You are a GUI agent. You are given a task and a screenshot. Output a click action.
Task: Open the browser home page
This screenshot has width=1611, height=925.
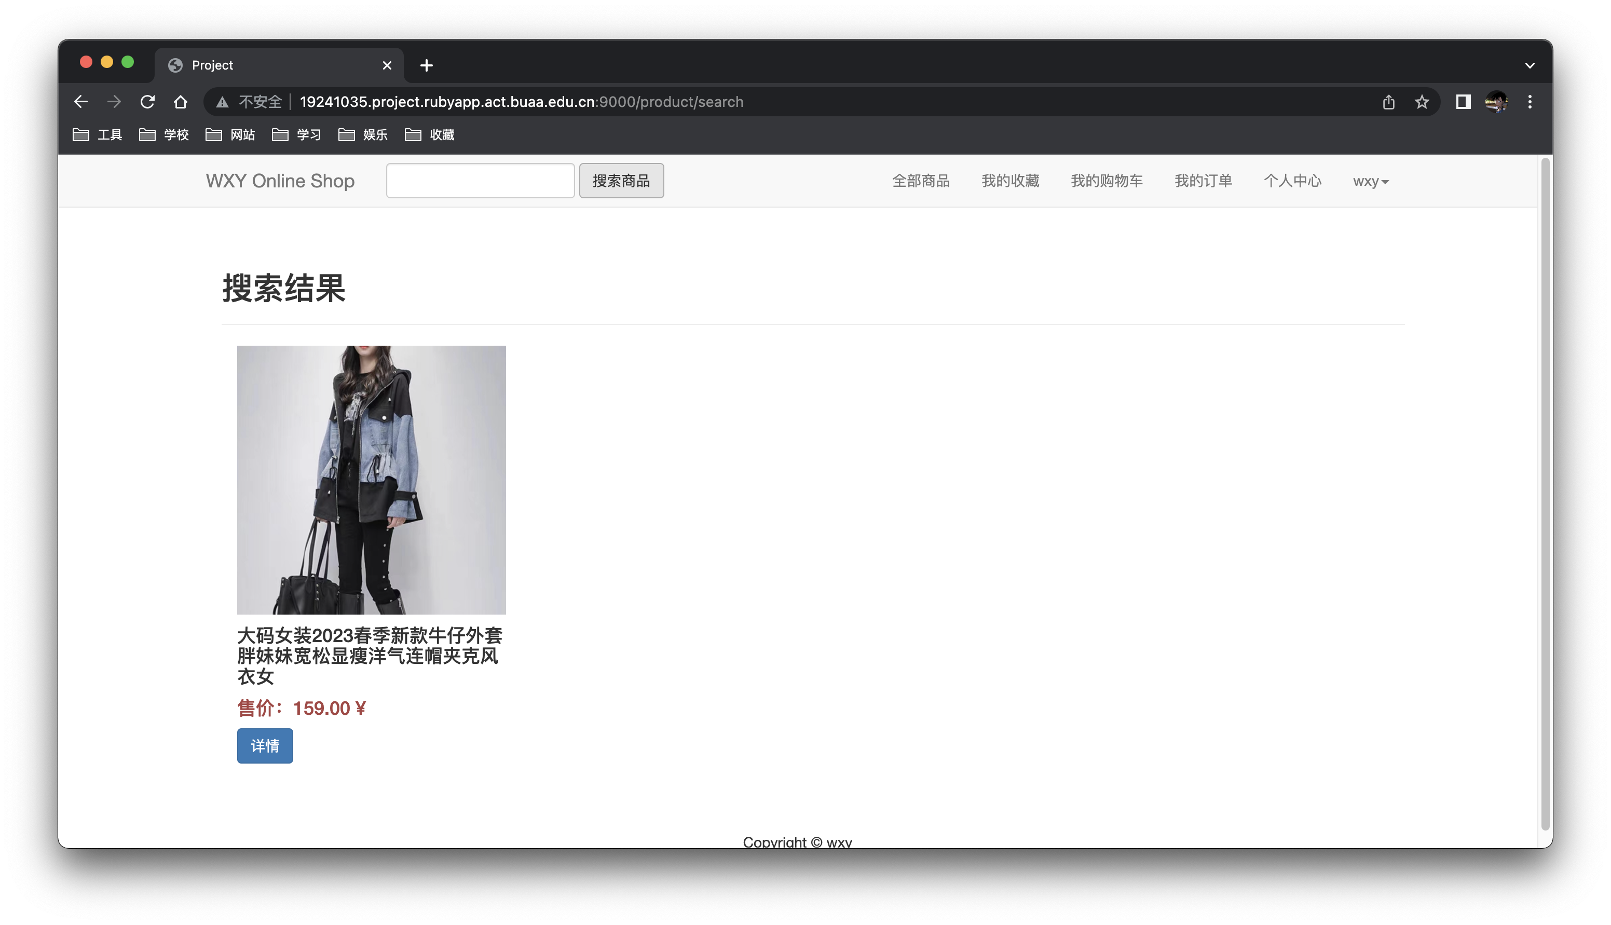pos(180,102)
